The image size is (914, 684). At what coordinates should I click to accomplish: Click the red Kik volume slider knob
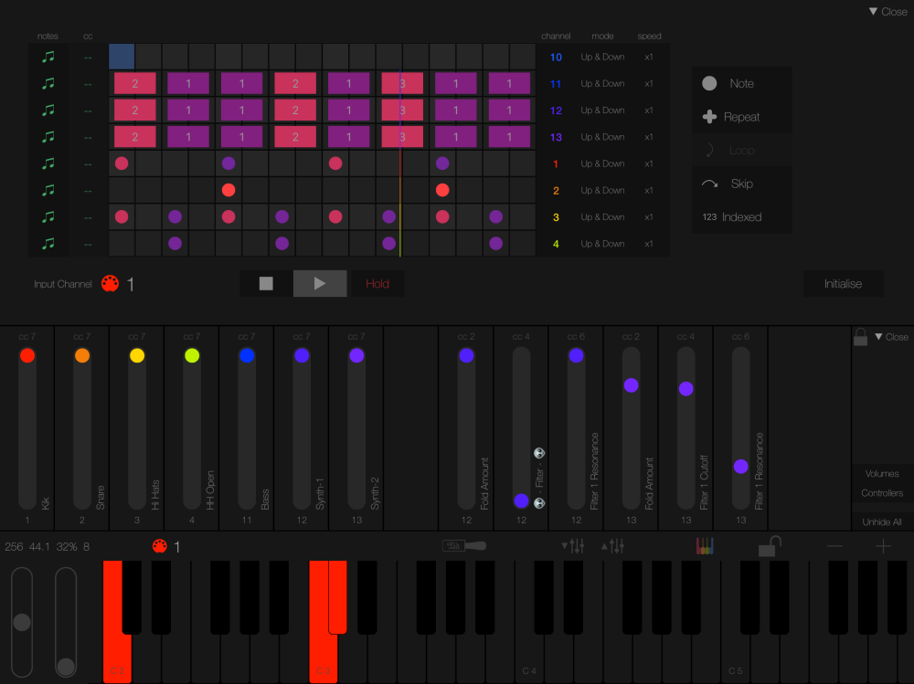tap(27, 355)
